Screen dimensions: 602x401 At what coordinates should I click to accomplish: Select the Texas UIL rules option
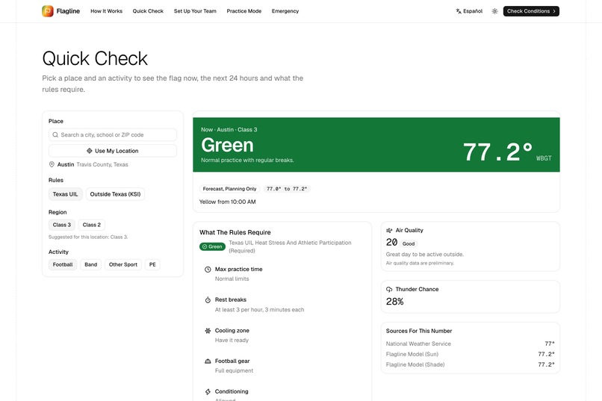tap(65, 194)
